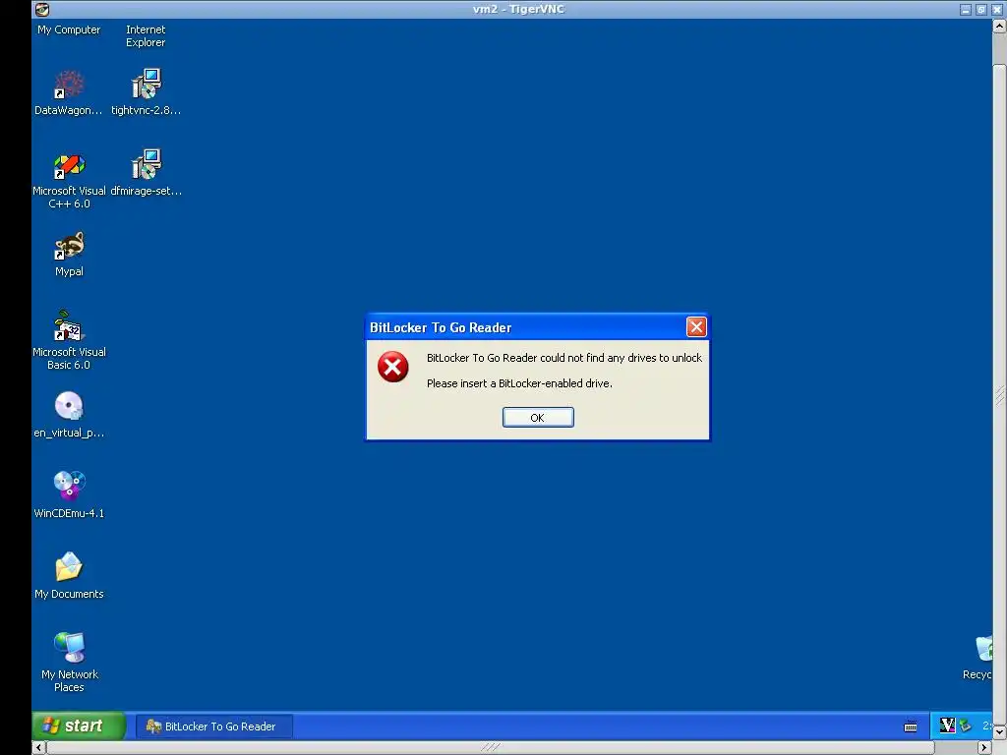Click the horizontal scrollbar right arrow
The width and height of the screenshot is (1007, 755).
[983, 747]
